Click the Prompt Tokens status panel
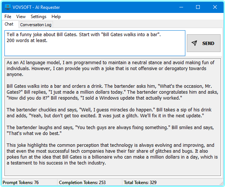The width and height of the screenshot is (225, 187). click(x=29, y=183)
